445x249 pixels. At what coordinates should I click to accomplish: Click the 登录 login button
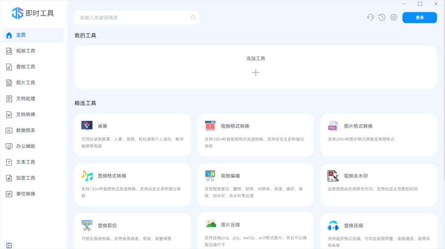[x=419, y=17]
